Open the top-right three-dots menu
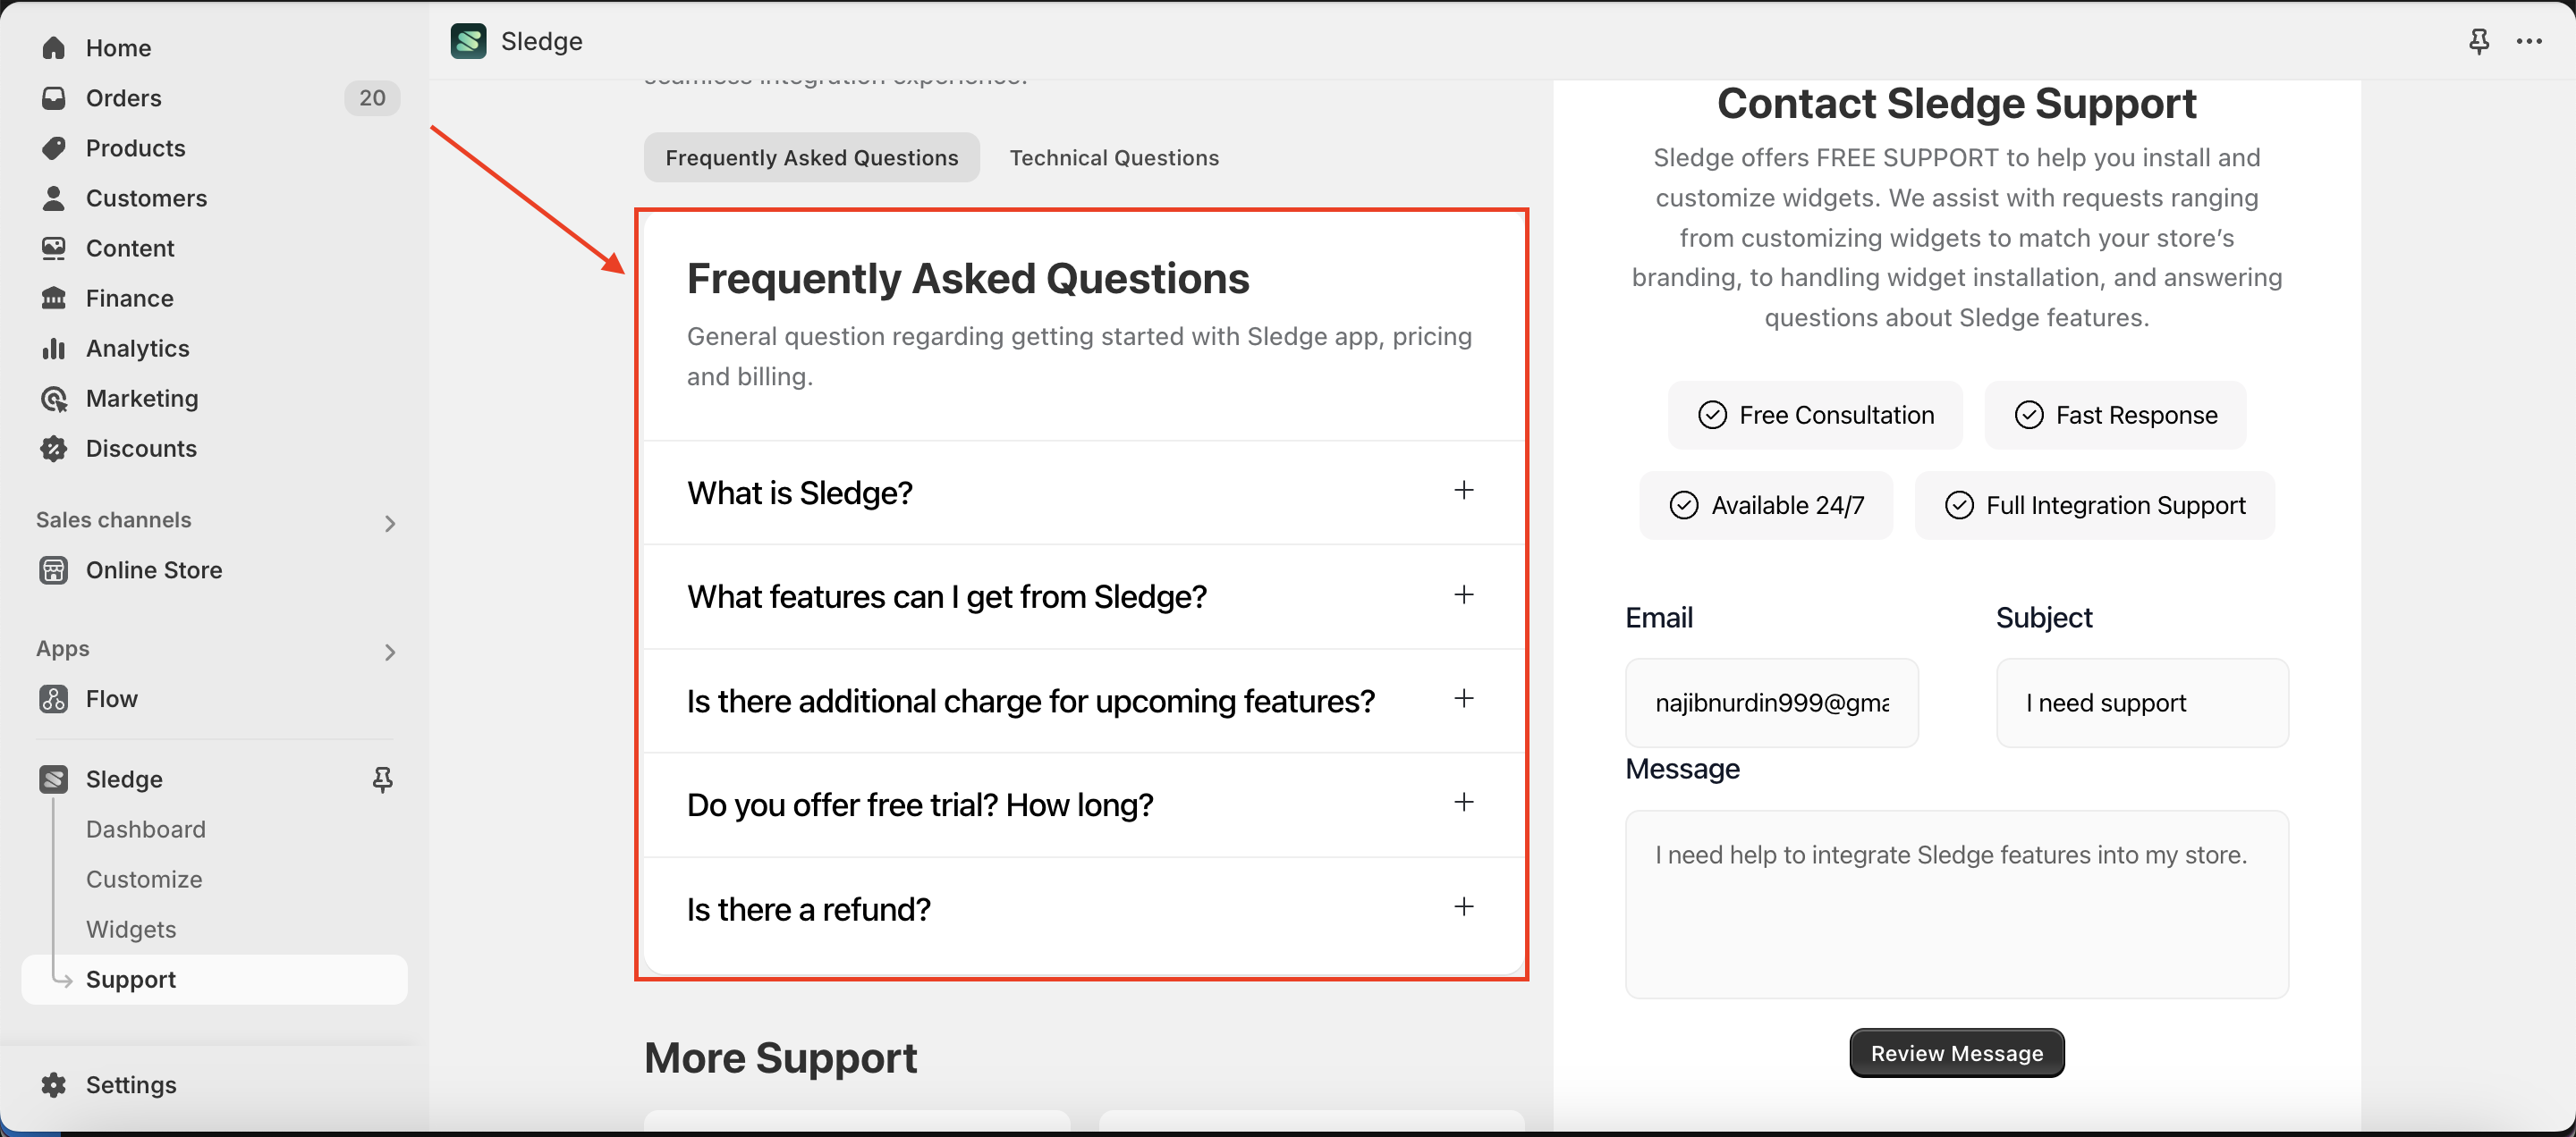 [2529, 41]
